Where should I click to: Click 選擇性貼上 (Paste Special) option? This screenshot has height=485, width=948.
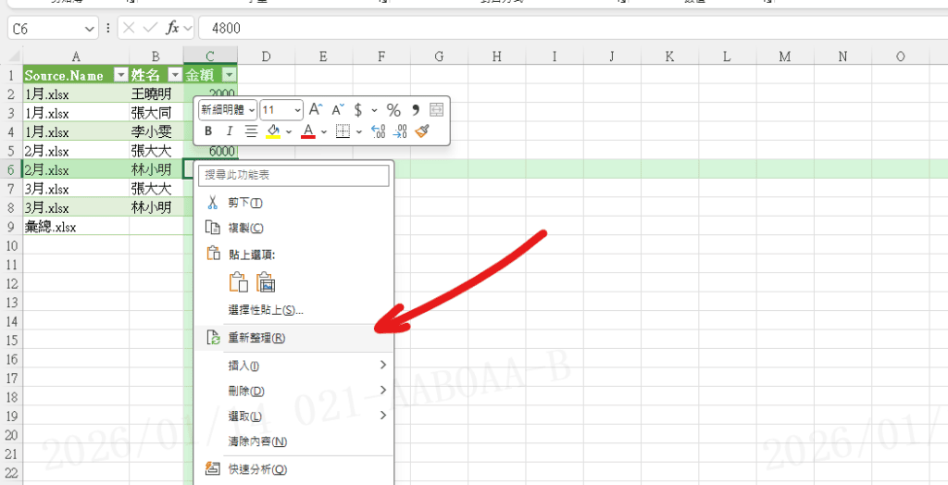click(266, 310)
